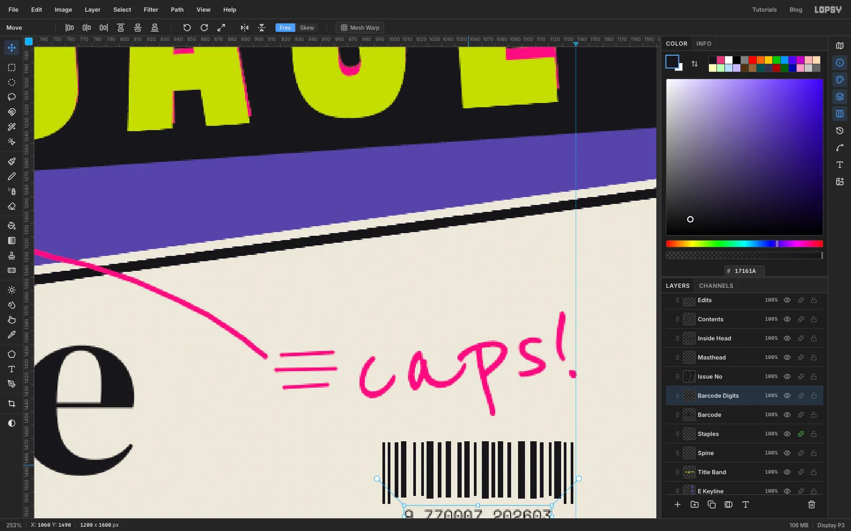
Task: Switch to the Info tab
Action: pos(704,44)
